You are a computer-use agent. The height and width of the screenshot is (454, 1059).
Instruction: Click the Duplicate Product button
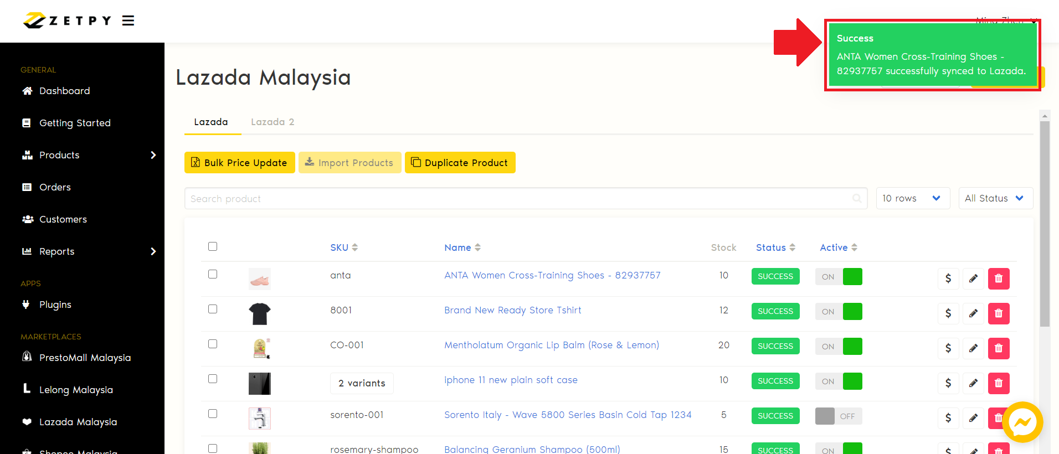tap(460, 163)
